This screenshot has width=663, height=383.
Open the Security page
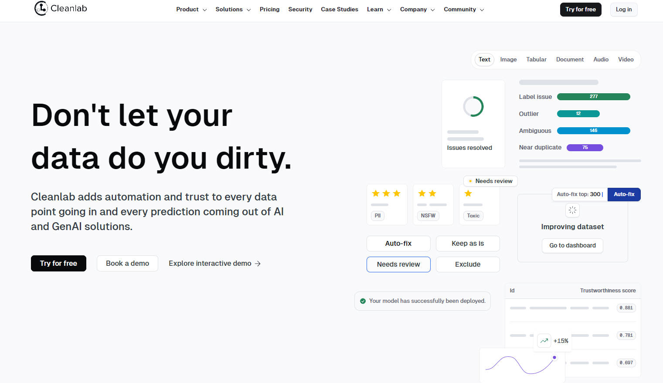[x=300, y=10]
